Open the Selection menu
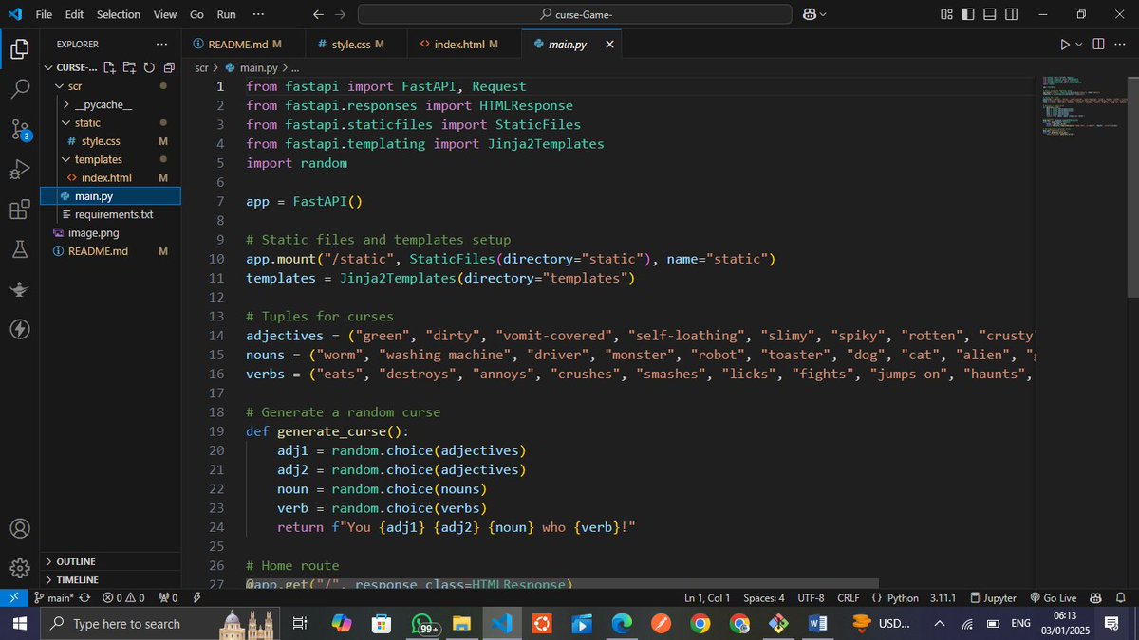The width and height of the screenshot is (1139, 640). pos(119,14)
